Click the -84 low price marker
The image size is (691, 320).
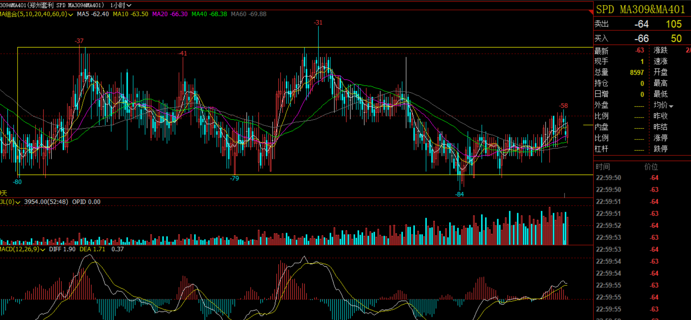pyautogui.click(x=459, y=194)
